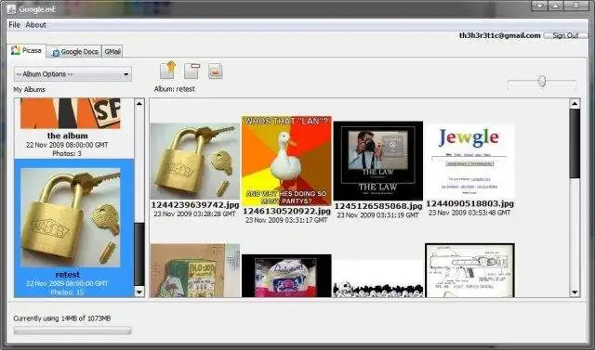The height and width of the screenshot is (350, 595).
Task: Click the Google.mE title bar app icon
Action: coord(12,9)
